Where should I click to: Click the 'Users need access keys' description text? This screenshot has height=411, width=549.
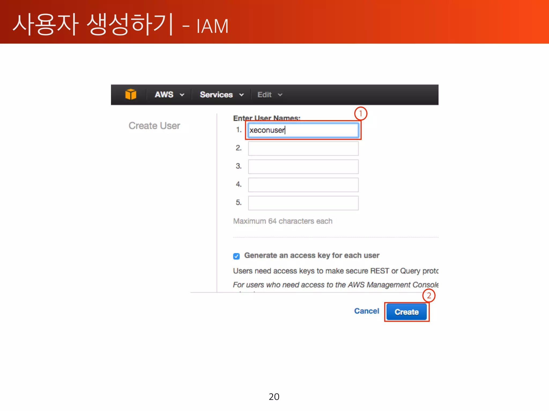coord(336,271)
